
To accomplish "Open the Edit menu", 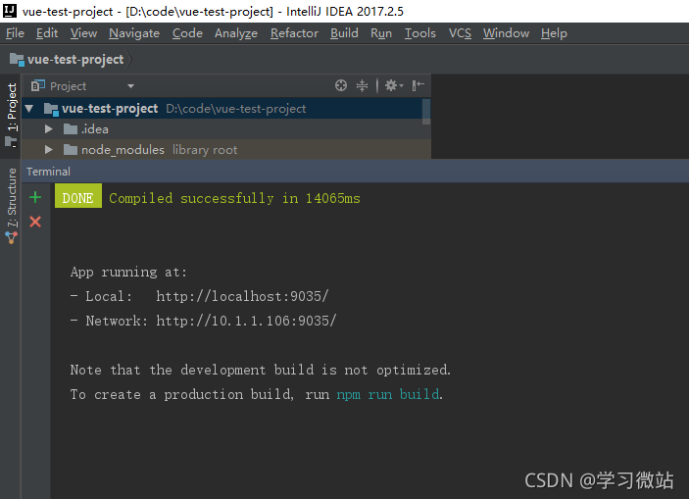I will [47, 33].
